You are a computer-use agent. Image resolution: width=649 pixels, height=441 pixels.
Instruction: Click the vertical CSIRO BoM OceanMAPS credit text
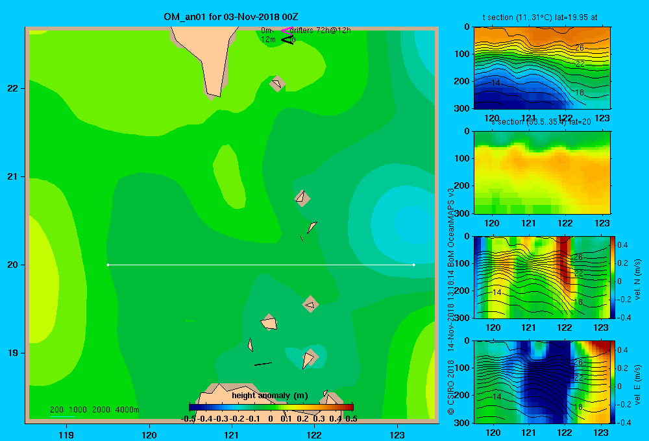(x=451, y=301)
